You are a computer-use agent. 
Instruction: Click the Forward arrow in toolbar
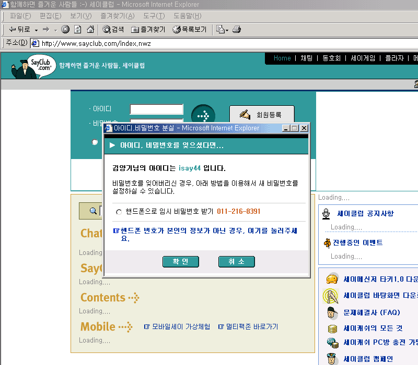coord(47,29)
